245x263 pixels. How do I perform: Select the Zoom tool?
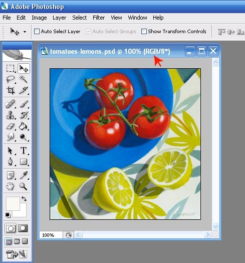tap(24, 186)
